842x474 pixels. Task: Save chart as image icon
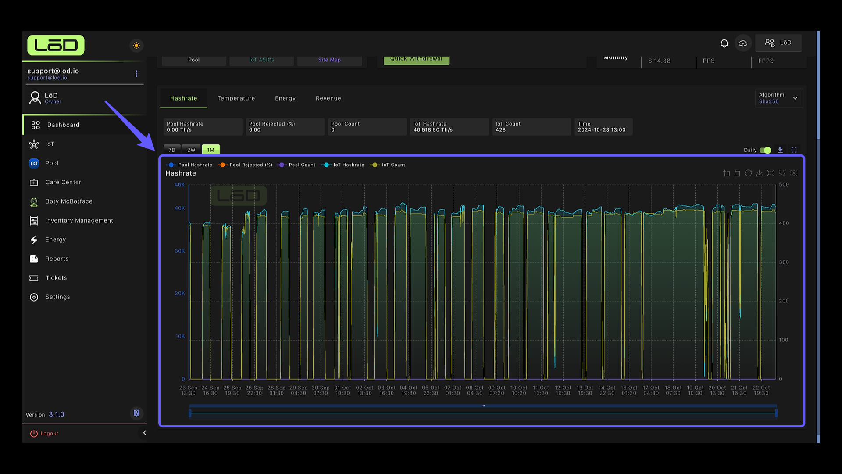coord(760,173)
